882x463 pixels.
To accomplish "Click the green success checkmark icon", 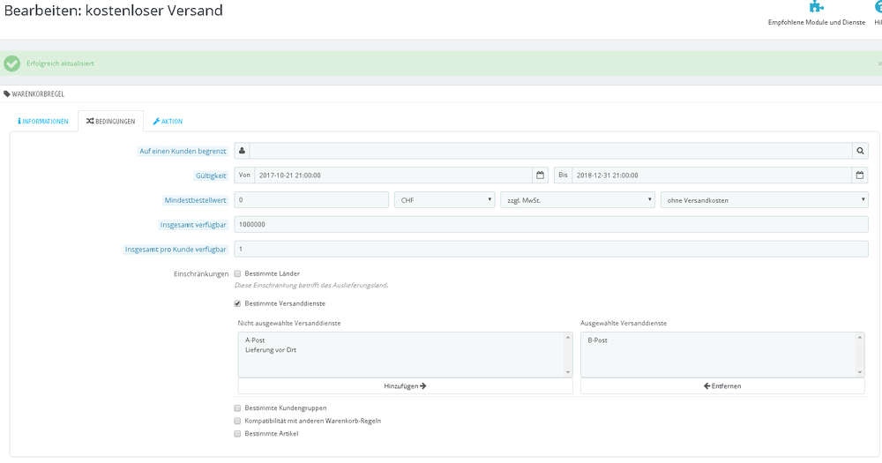I will tap(11, 63).
